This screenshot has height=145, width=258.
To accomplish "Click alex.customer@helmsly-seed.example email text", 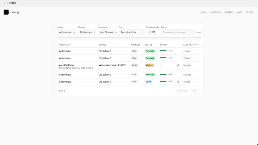I will point(76,68).
